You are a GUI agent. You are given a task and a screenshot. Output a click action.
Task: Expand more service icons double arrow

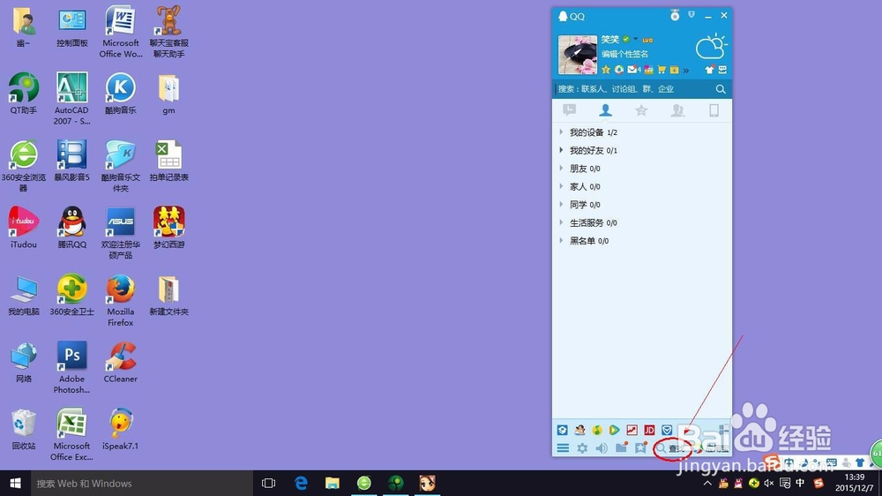[686, 71]
